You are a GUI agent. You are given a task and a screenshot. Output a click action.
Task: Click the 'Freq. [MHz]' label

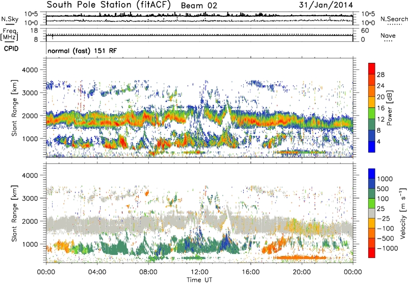pyautogui.click(x=9, y=35)
